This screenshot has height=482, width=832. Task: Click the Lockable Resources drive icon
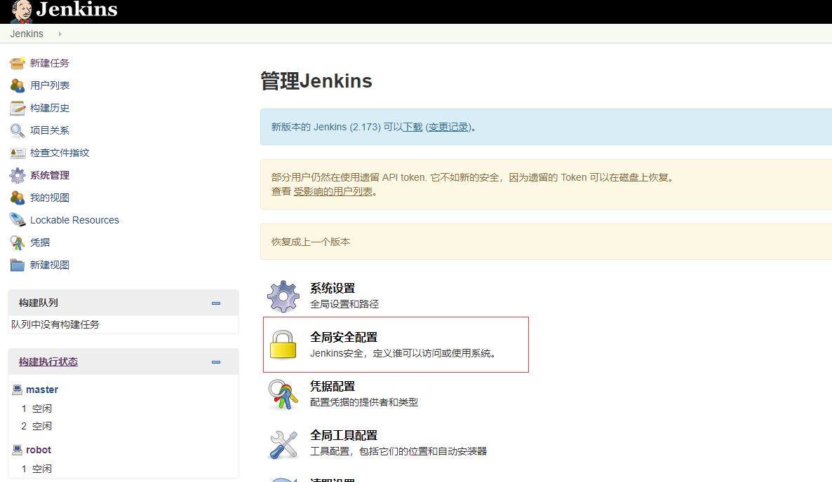coord(17,220)
